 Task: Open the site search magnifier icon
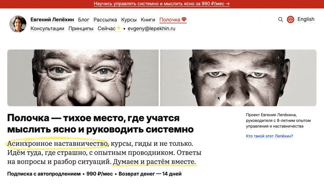280,20
